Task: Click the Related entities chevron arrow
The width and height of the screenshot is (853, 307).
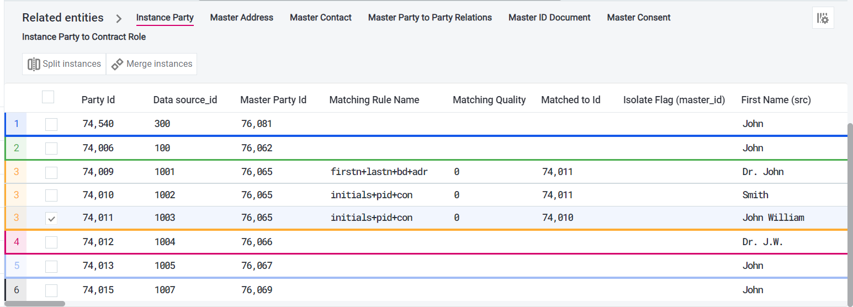Action: coord(119,18)
